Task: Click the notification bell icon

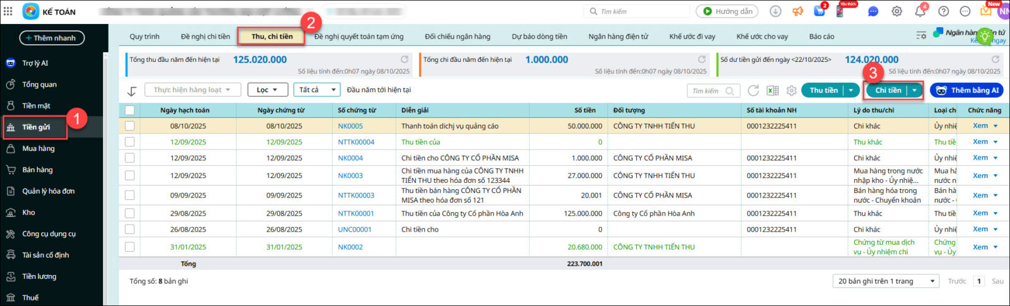Action: 920,11
